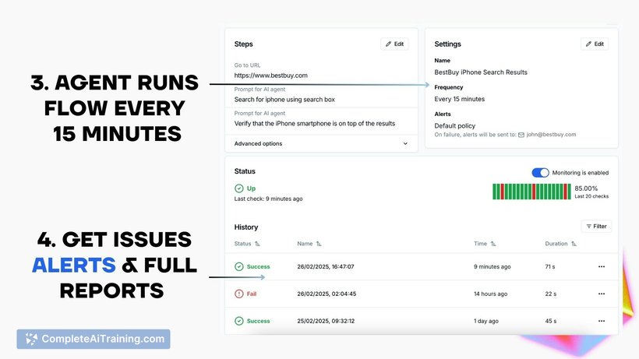This screenshot has width=639, height=359.
Task: Click 'Default policy' alerts value
Action: (x=455, y=126)
